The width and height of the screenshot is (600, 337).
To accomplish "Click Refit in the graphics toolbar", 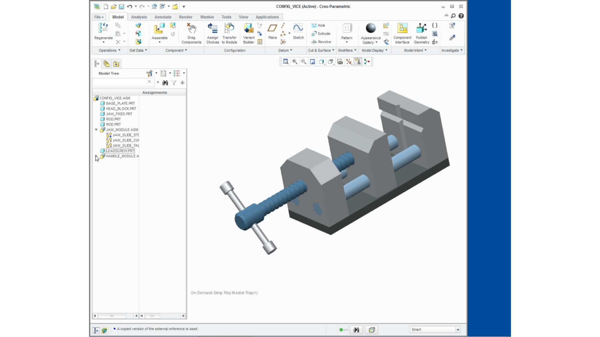I will click(286, 62).
